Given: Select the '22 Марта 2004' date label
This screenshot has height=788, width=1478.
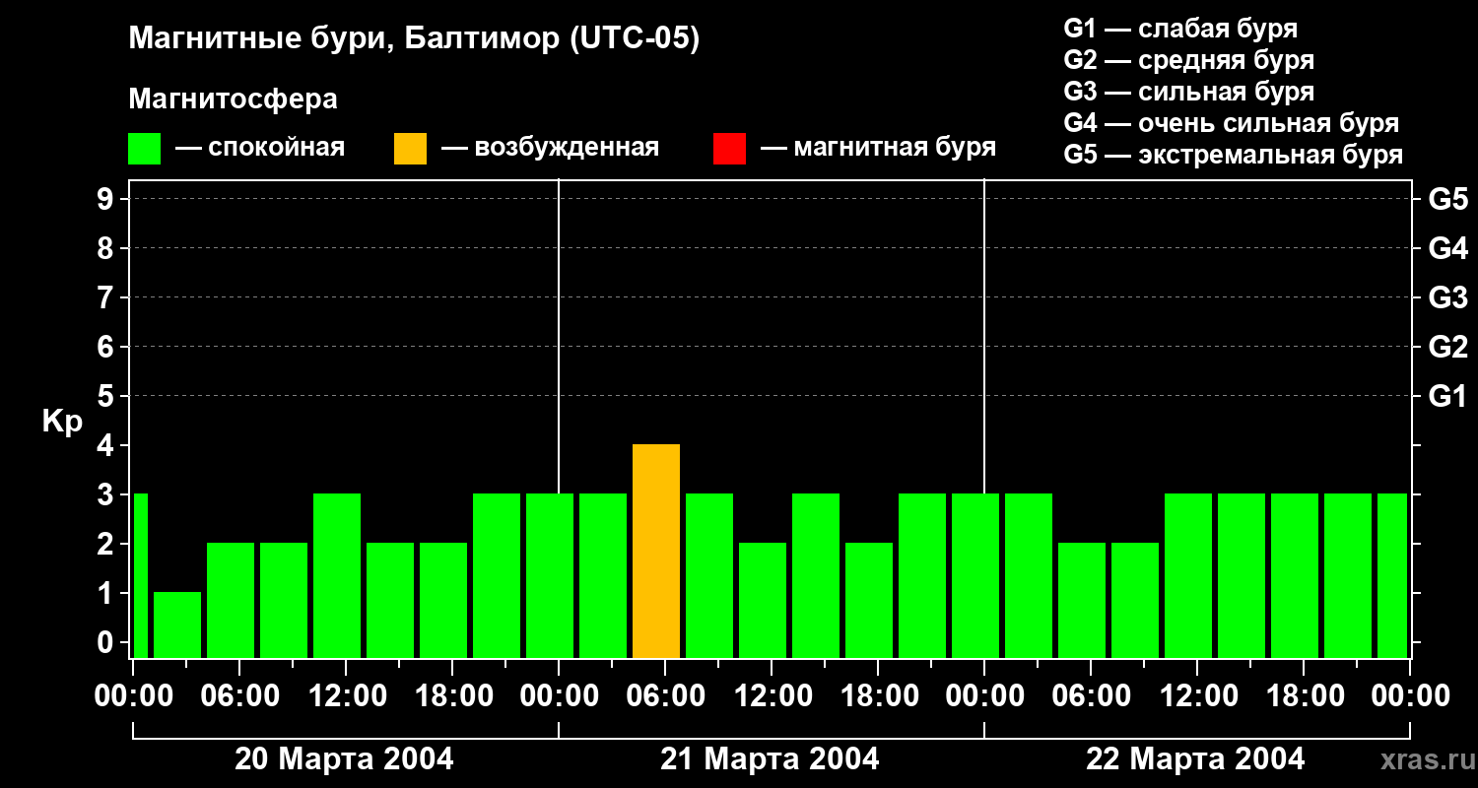Looking at the screenshot, I should [1195, 759].
